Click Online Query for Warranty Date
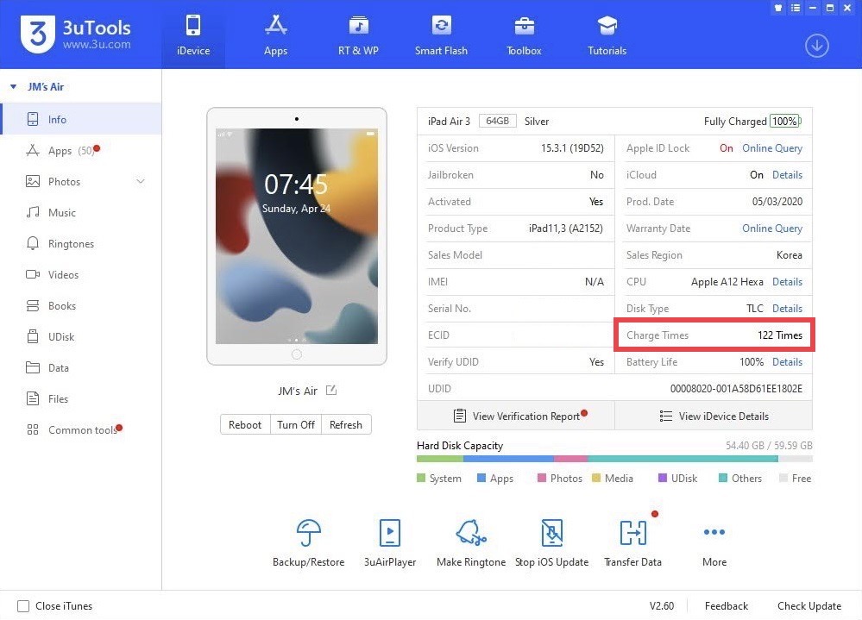Screen dimensions: 862x620 coord(772,229)
